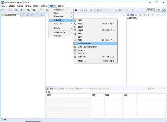Open the 文件(F) menu
The height and width of the screenshot is (122, 167).
(x=4, y=6)
